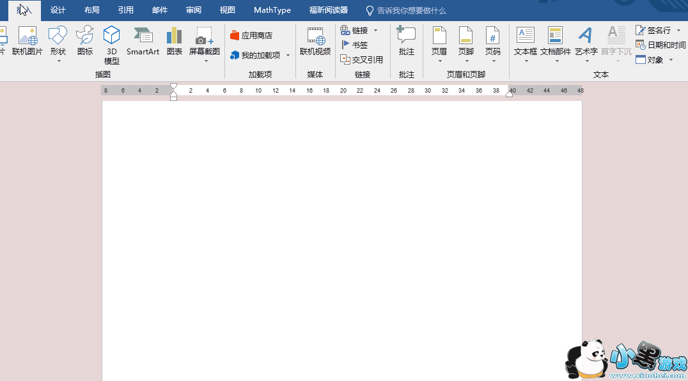688x381 pixels.
Task: Open Quick Parts (文档部件)
Action: [556, 41]
